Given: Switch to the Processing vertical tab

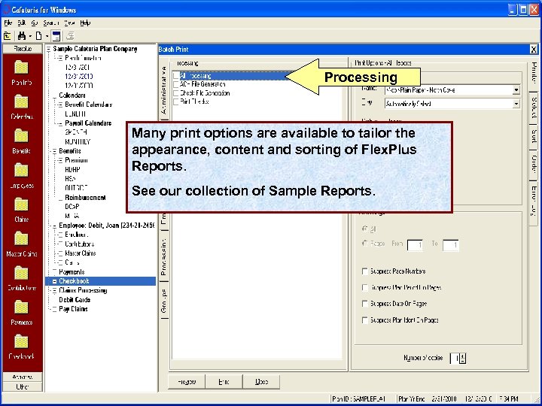Looking at the screenshot, I should click(x=164, y=258).
